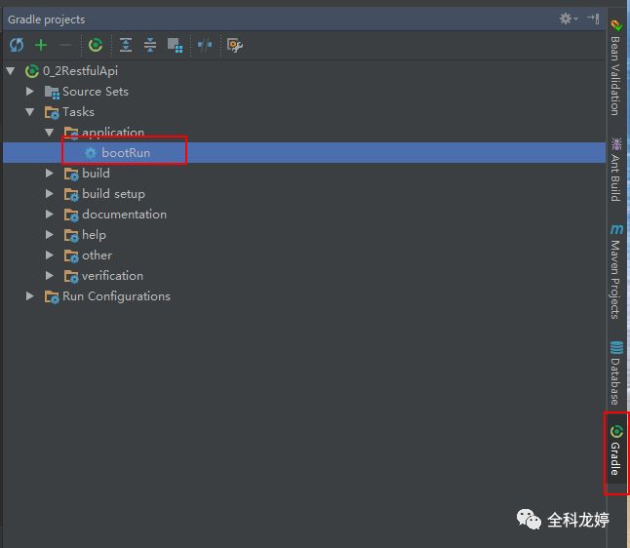The width and height of the screenshot is (630, 548).
Task: Click the bootRun gear icon
Action: pos(91,153)
